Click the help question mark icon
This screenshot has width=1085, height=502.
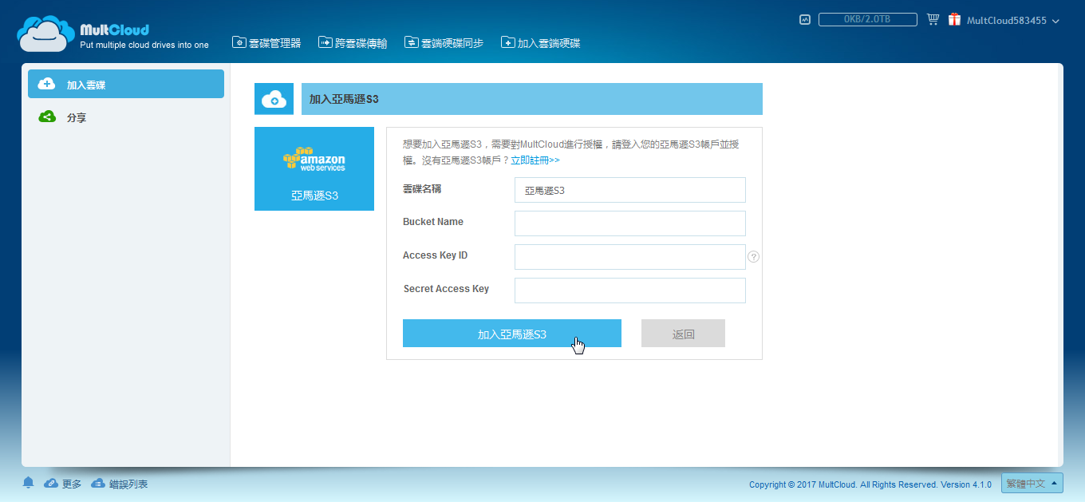coord(753,257)
